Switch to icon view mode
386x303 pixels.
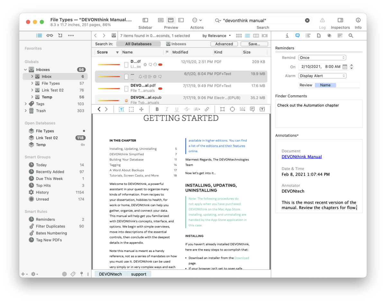239,36
